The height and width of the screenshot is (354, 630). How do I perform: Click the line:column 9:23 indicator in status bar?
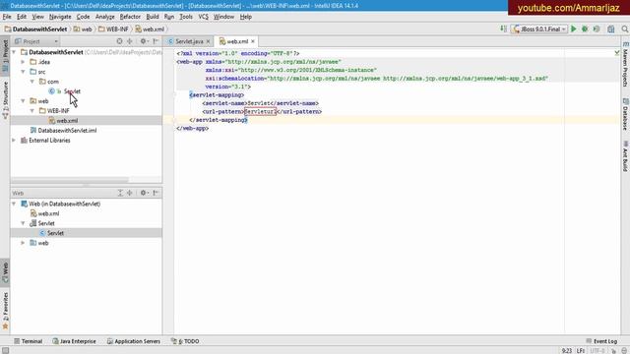[x=567, y=350]
